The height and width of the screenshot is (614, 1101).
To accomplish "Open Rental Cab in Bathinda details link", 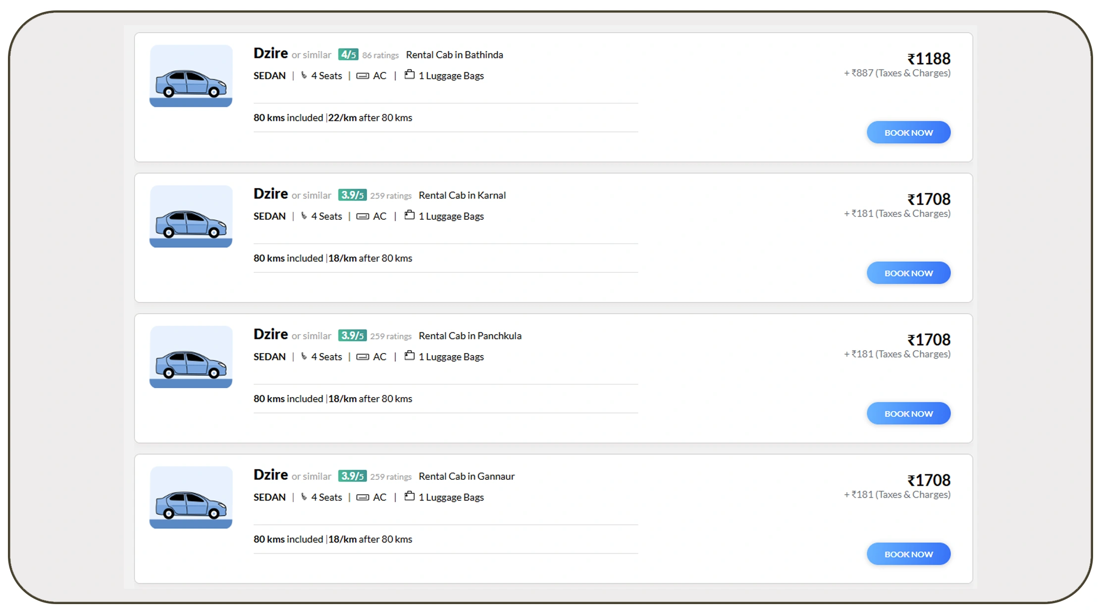I will [454, 54].
